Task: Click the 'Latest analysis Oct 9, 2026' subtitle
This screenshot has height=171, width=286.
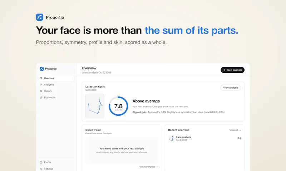Action: click(97, 72)
